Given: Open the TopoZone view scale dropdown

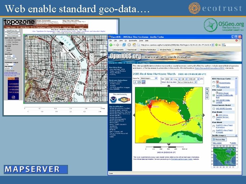Looking at the screenshot, I should click(10, 56).
